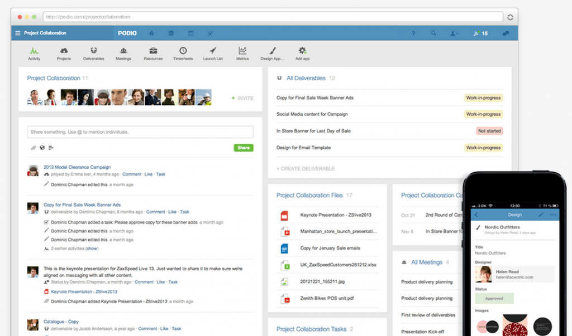Open Keynote Presentation - ZSlive2013 attachment link
This screenshot has height=336, width=572.
click(x=84, y=291)
